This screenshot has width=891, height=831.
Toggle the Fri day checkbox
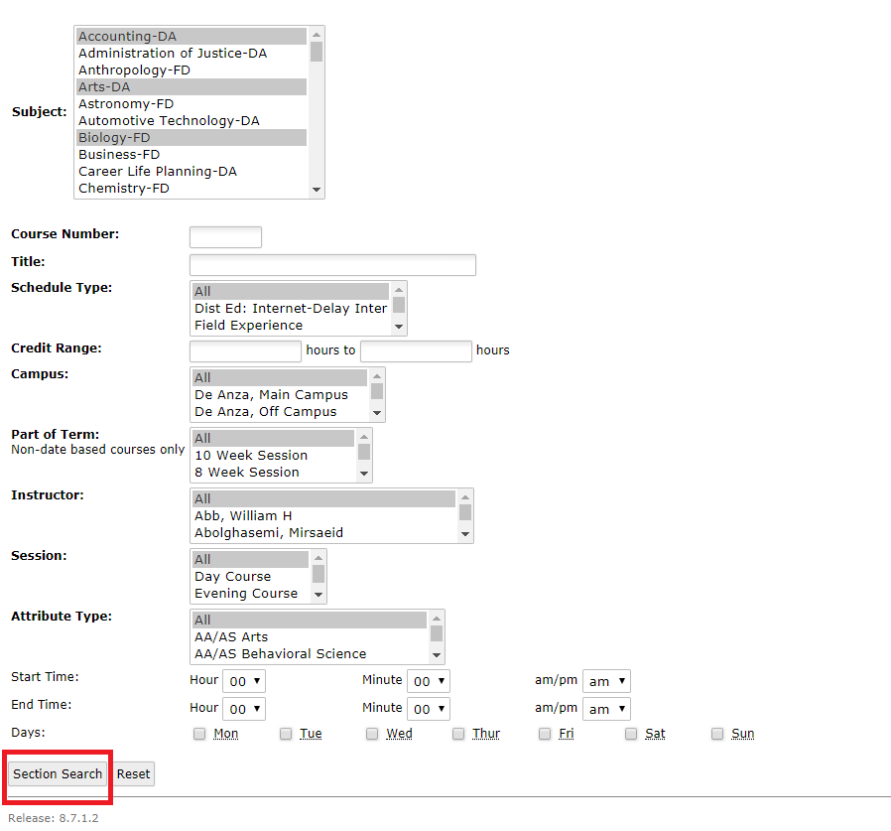coord(545,734)
